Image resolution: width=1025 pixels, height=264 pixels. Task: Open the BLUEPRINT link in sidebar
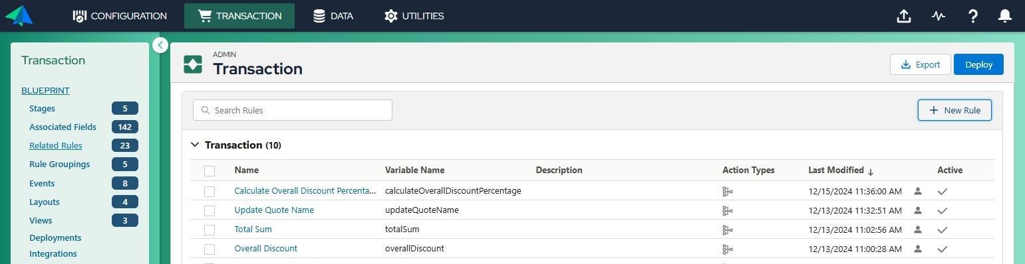point(45,90)
